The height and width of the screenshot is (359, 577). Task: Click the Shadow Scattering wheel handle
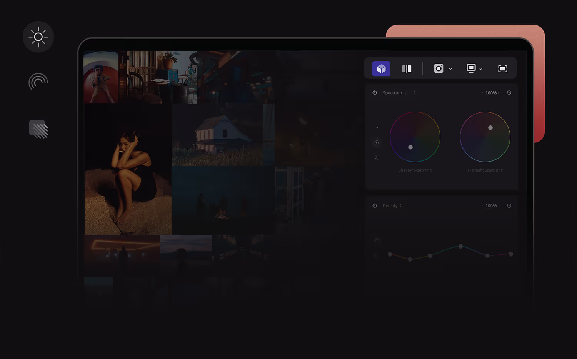(x=410, y=147)
